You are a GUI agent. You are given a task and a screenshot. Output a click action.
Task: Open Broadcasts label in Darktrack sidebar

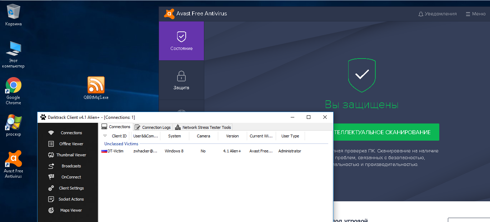(x=71, y=166)
